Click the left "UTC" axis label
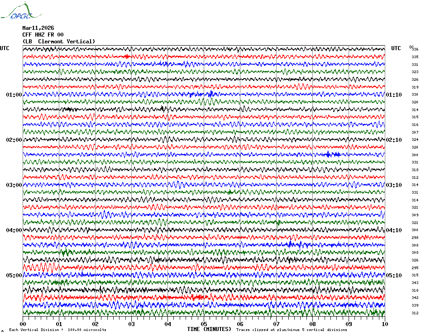Viewport: 421px width, 336px height. tap(5, 48)
